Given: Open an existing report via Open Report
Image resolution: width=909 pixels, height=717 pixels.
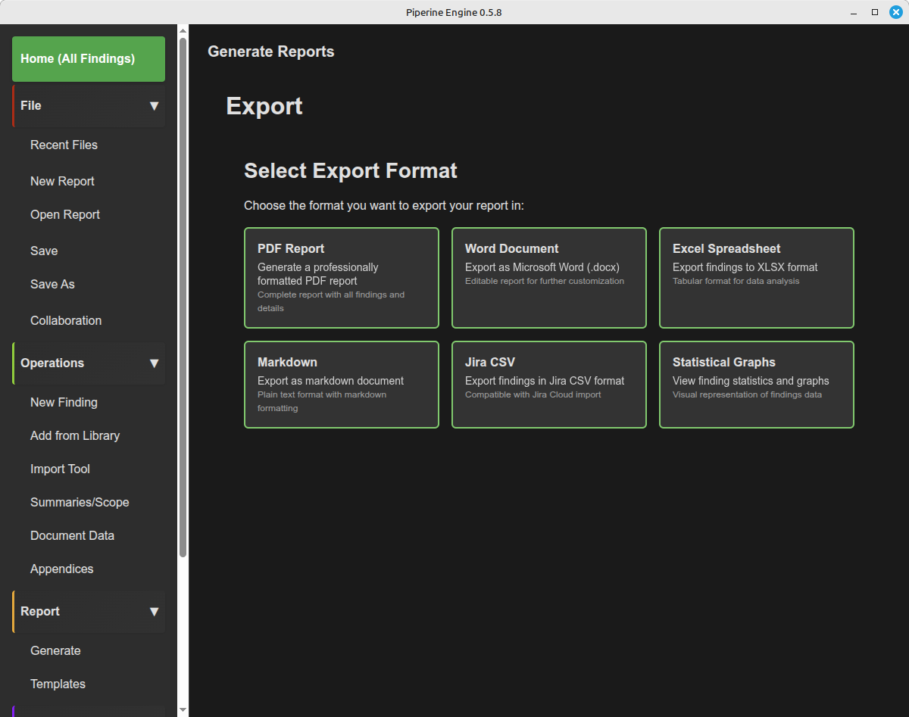Looking at the screenshot, I should [64, 214].
